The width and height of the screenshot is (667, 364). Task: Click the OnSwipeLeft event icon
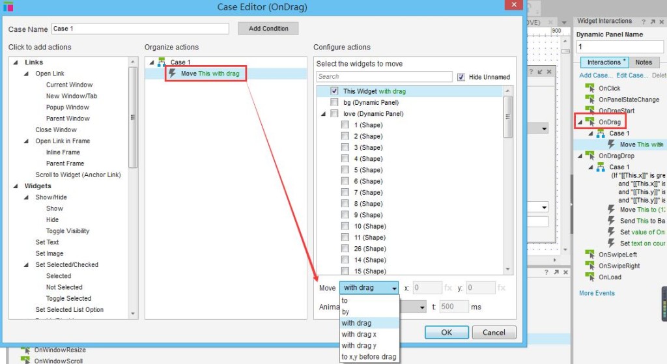tap(589, 255)
